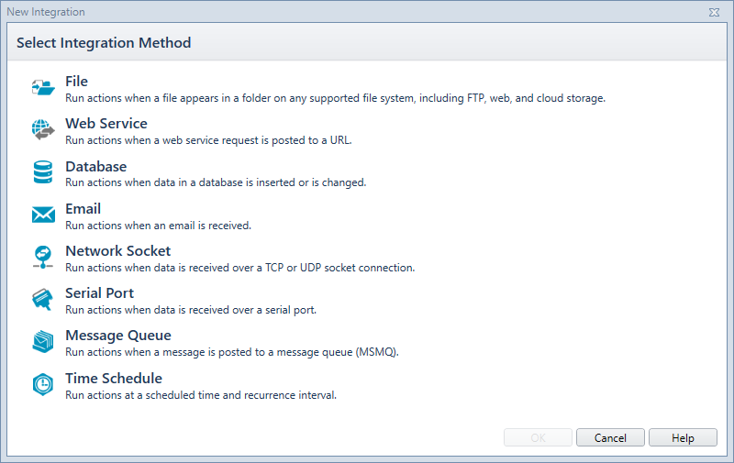Click the File integration folder icon

click(43, 87)
